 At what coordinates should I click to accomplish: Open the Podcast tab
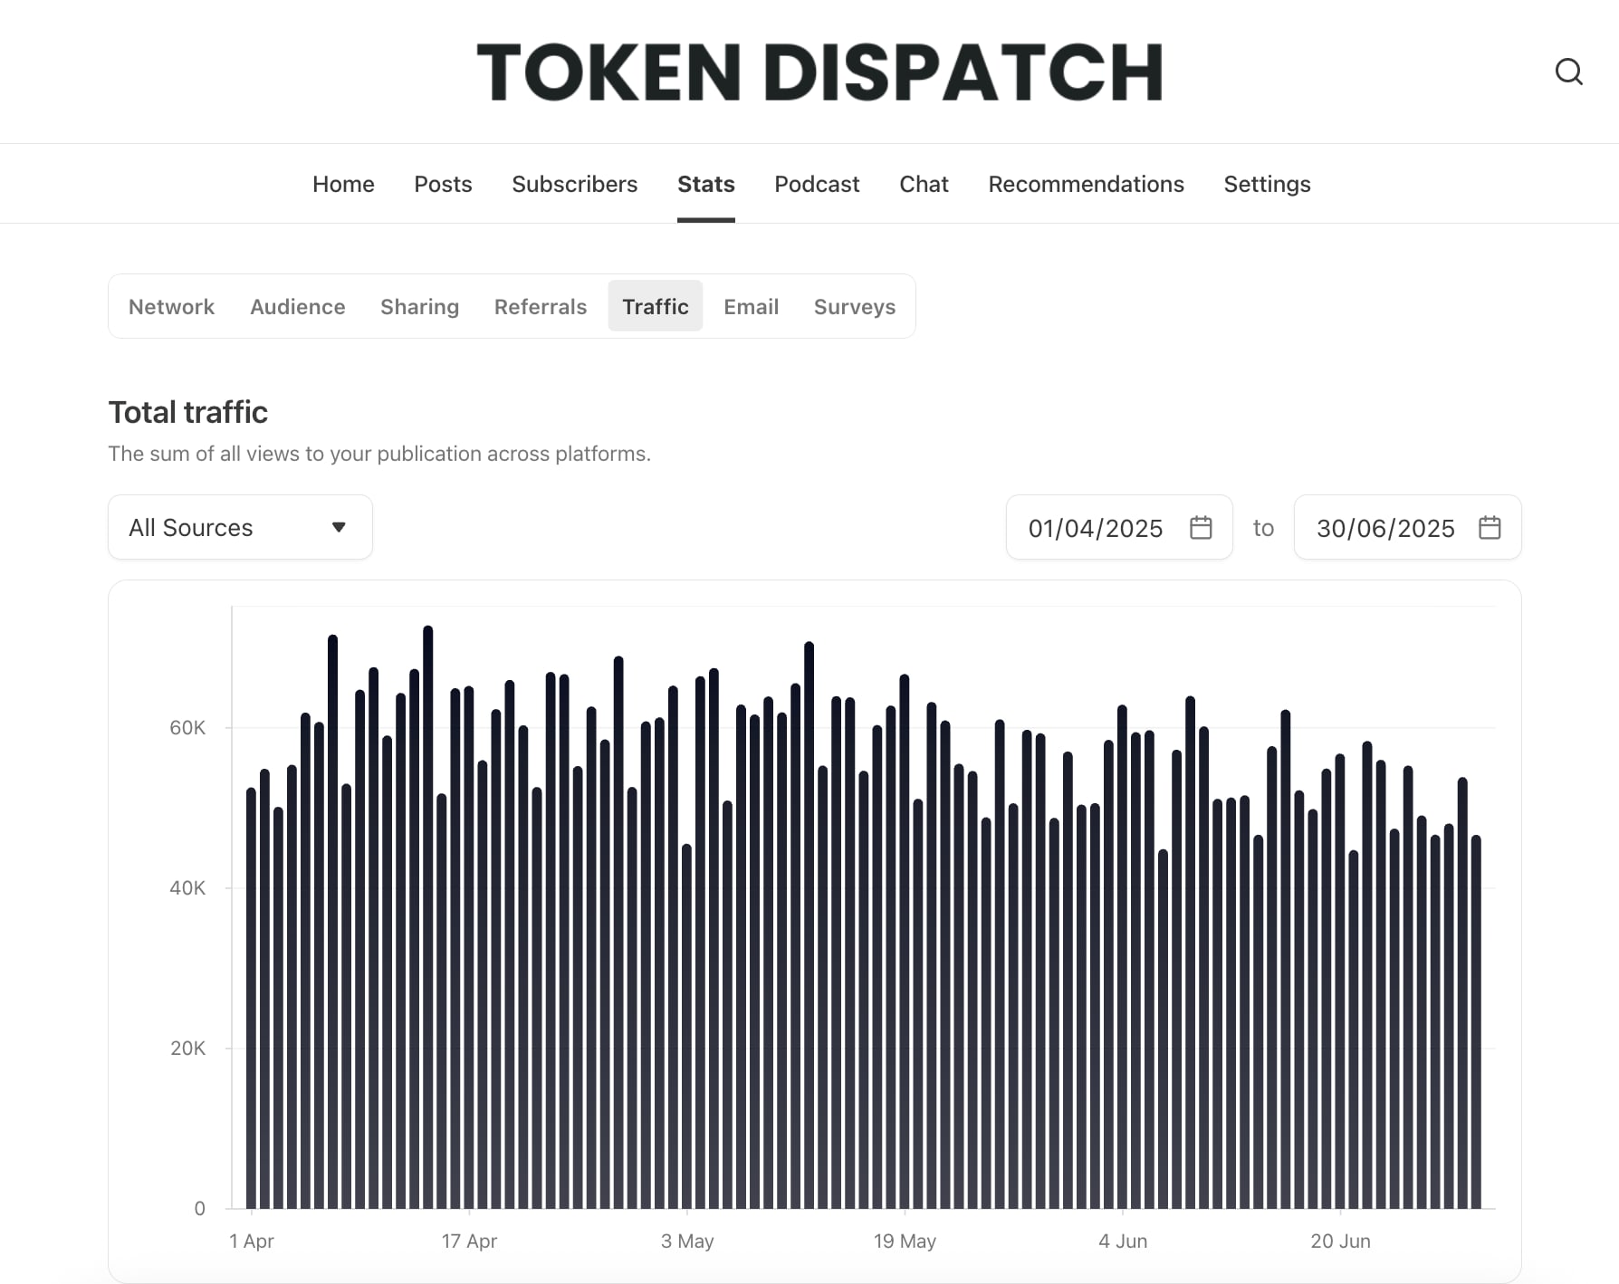[817, 184]
